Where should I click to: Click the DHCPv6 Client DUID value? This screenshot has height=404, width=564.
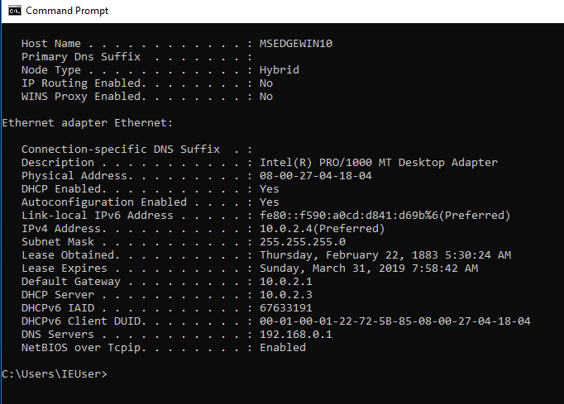[395, 321]
